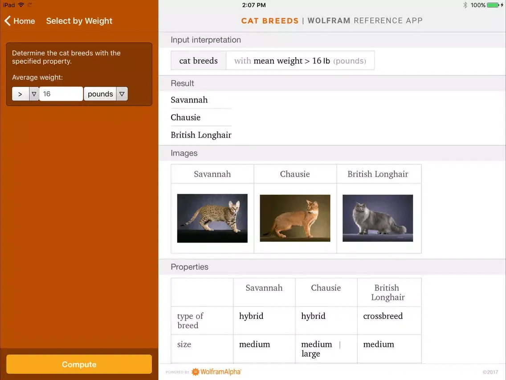506x380 pixels.
Task: Tap the ©2017 copyright text
Action: point(490,372)
